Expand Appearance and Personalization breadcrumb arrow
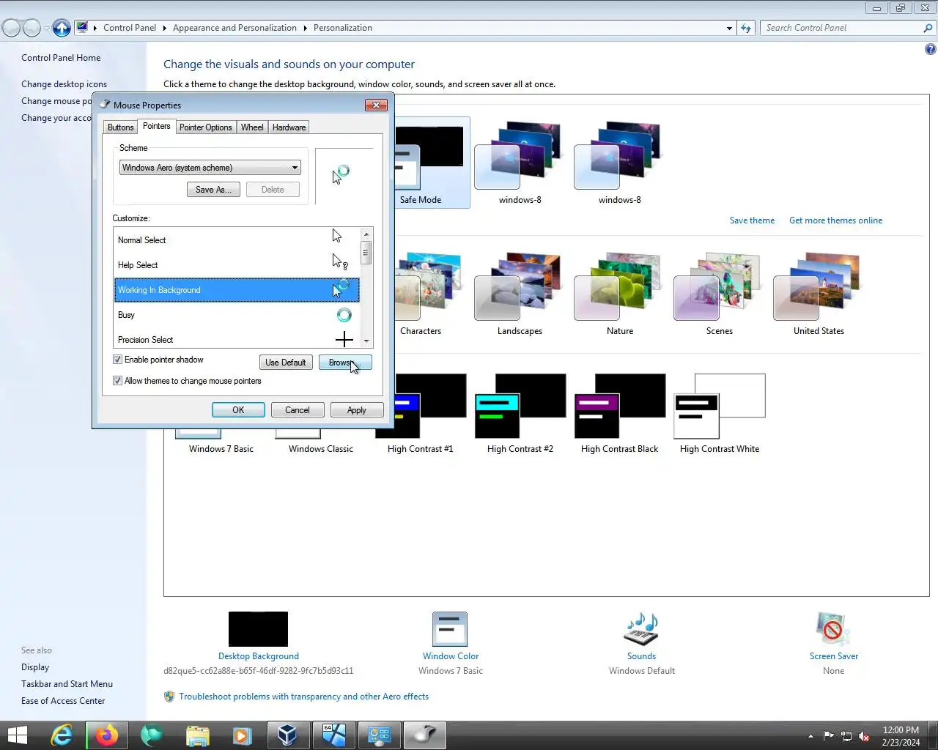938x750 pixels. [305, 28]
